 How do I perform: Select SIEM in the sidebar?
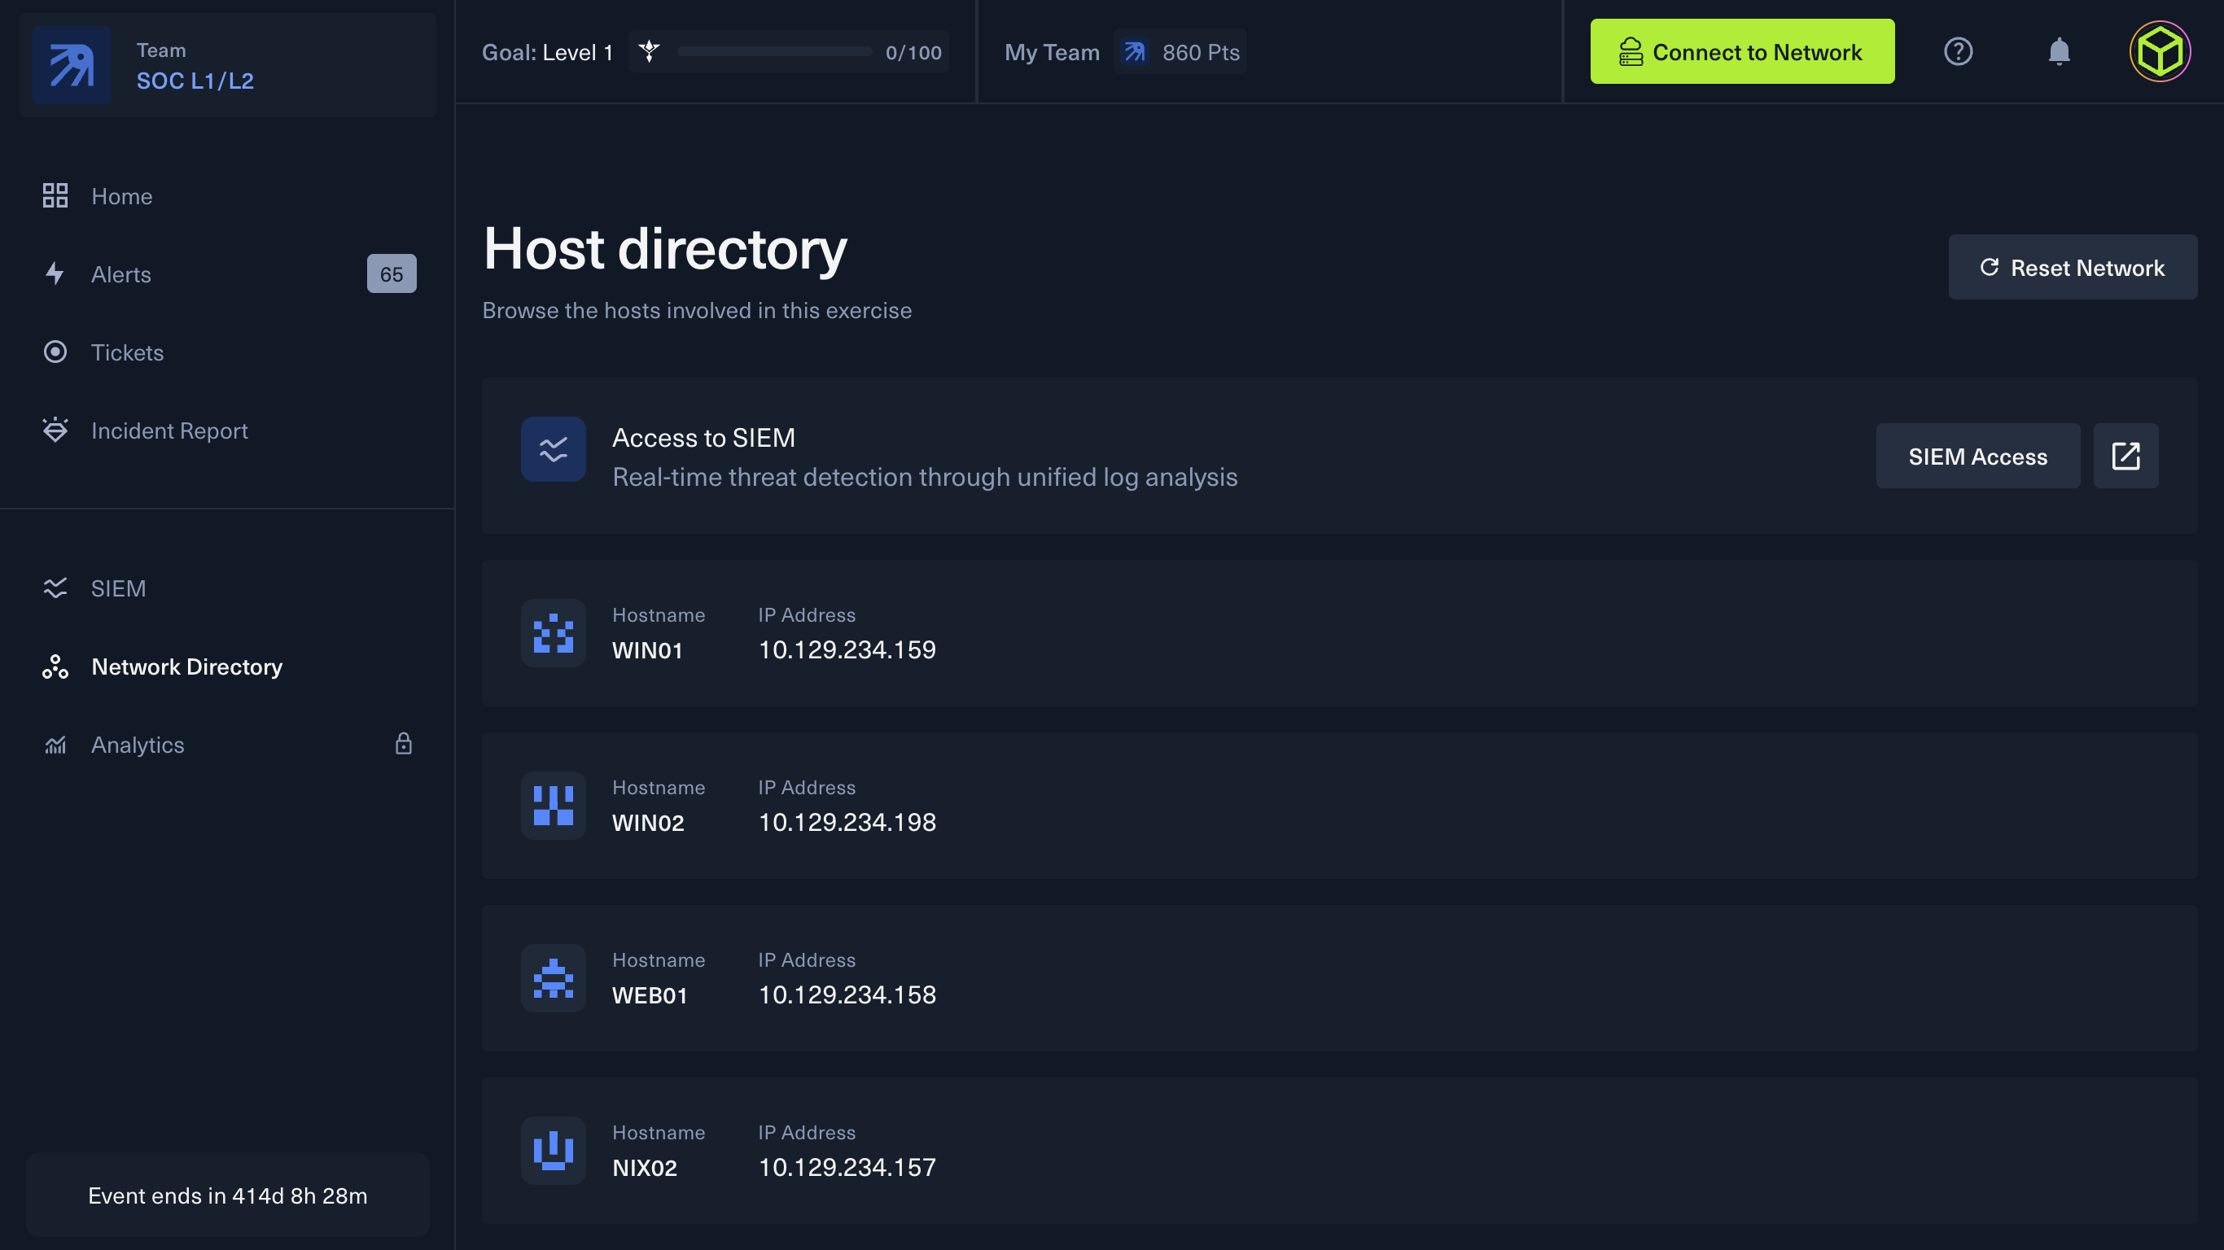click(118, 588)
